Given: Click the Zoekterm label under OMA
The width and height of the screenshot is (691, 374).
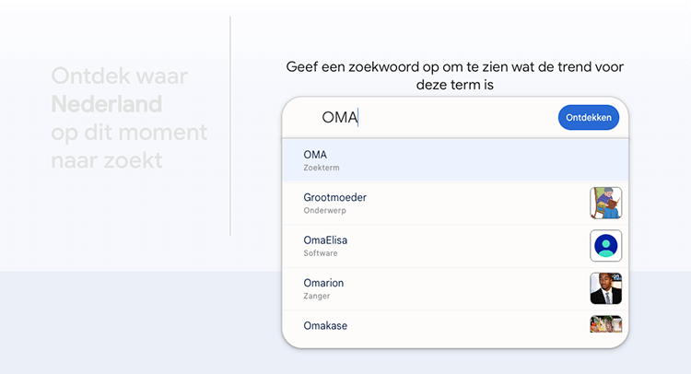Looking at the screenshot, I should click(322, 169).
